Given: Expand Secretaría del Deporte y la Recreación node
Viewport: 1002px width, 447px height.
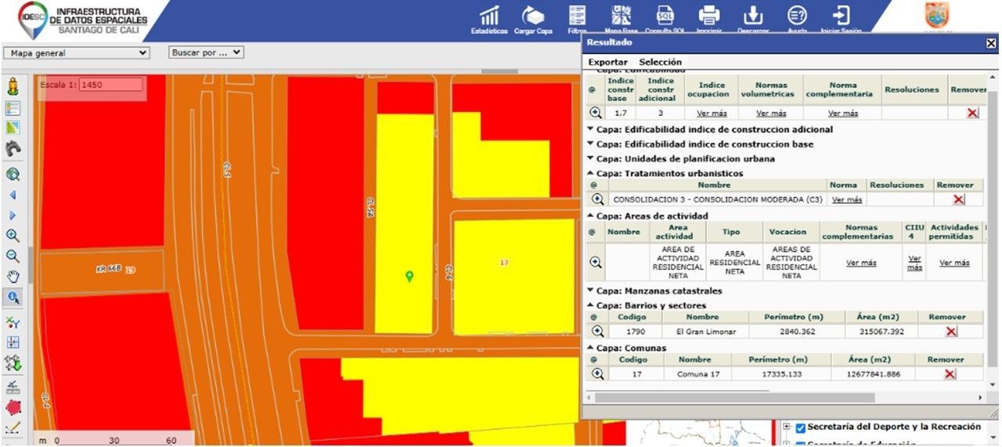Looking at the screenshot, I should point(787,427).
